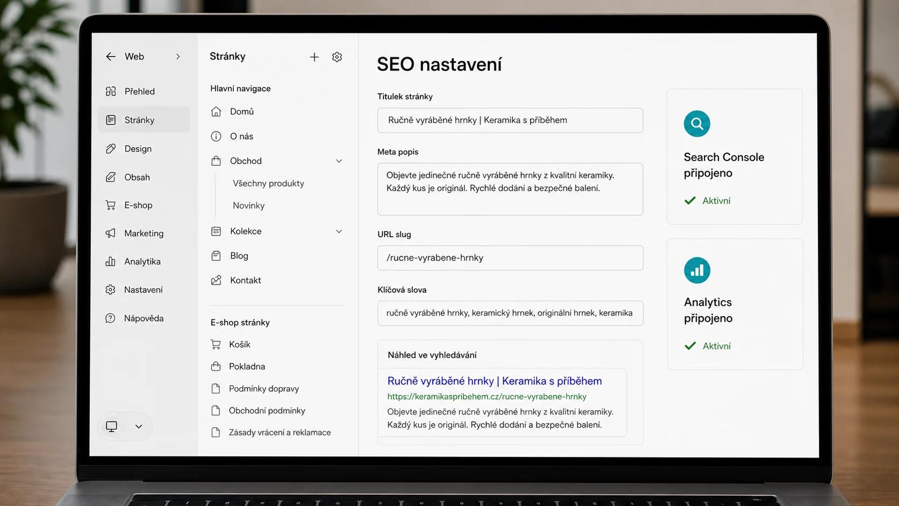Click the Kolekce calendar icon

[216, 231]
